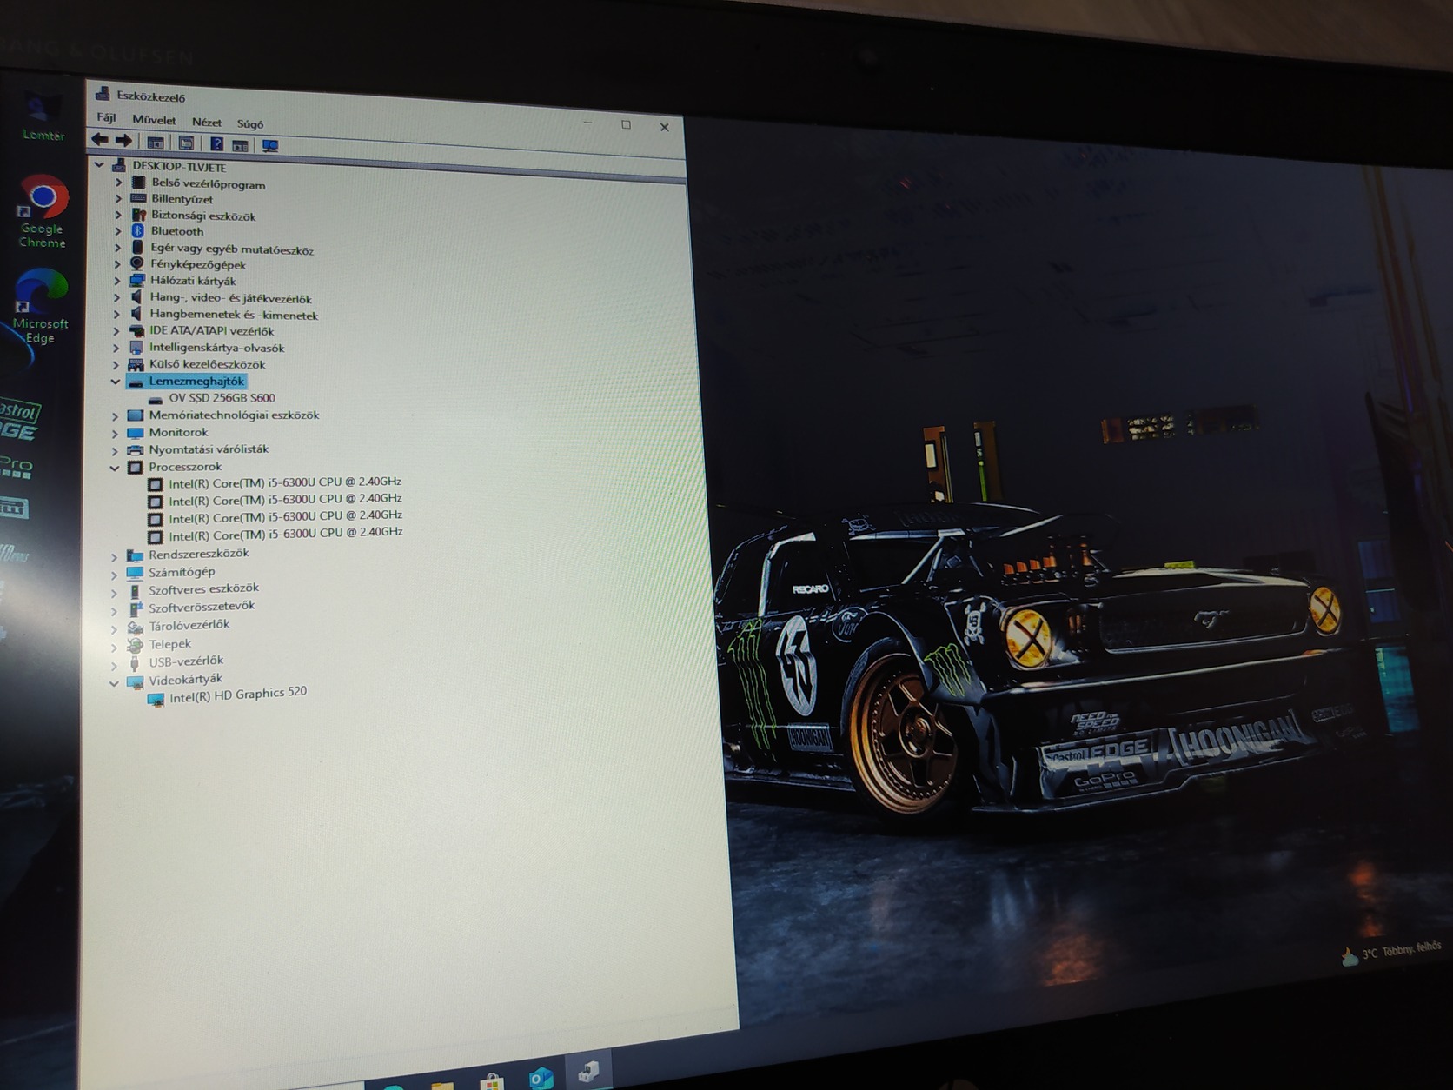The height and width of the screenshot is (1090, 1453).
Task: Maximize the Eszközkezelő window
Action: pos(626,125)
